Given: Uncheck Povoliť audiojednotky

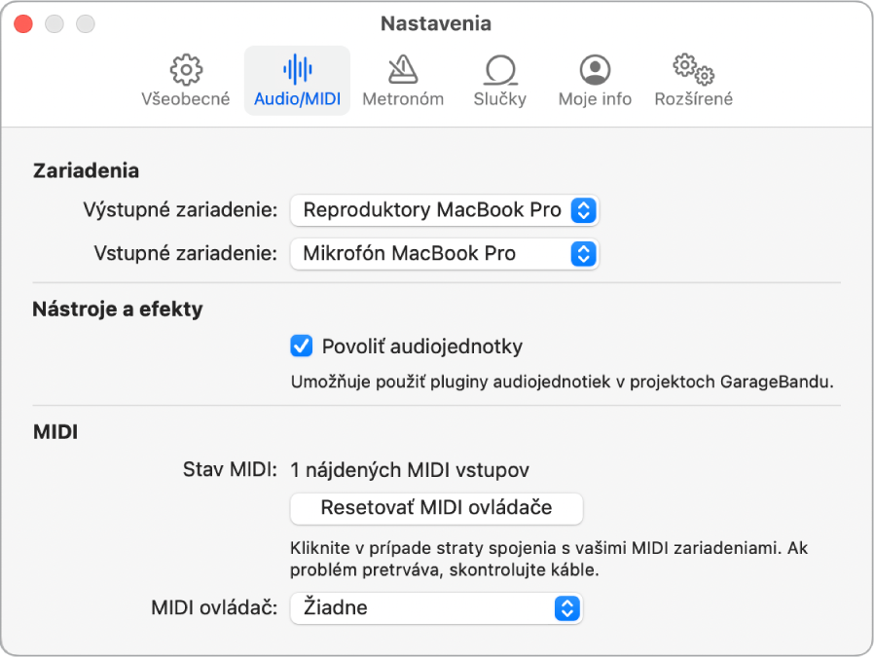Looking at the screenshot, I should [x=301, y=345].
